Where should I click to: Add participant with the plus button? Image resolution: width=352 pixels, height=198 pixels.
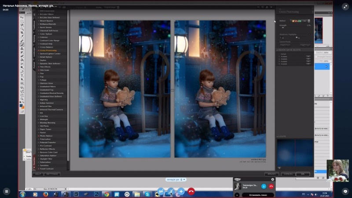click(181, 191)
